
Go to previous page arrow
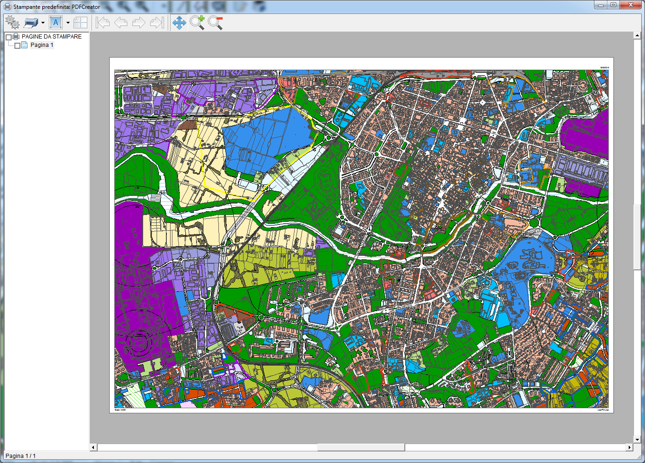tap(121, 22)
